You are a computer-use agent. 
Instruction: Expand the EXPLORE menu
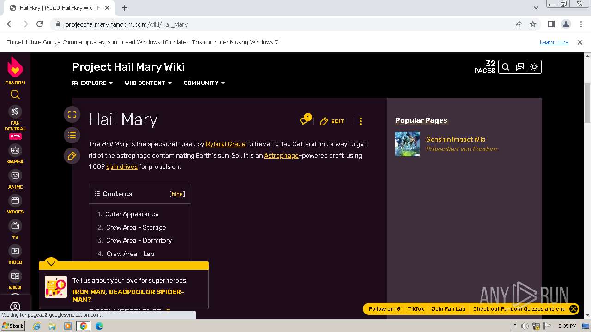point(92,83)
